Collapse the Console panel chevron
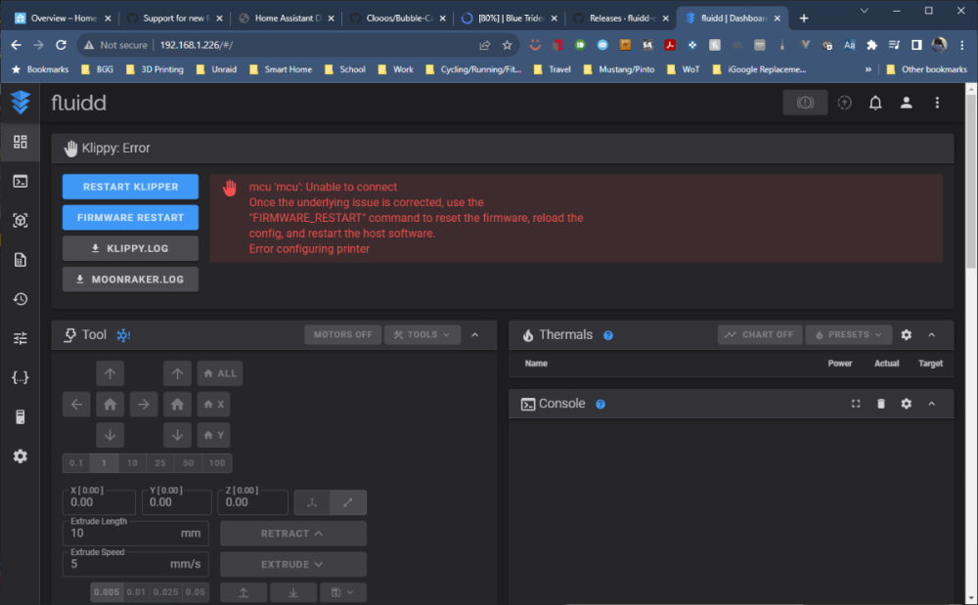978x605 pixels. pos(931,404)
